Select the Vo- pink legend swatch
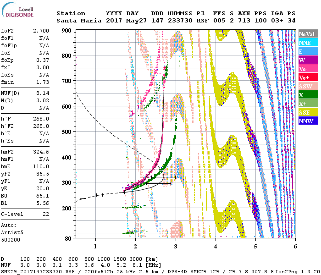Screen dimensions: 321x275 tap(308, 69)
